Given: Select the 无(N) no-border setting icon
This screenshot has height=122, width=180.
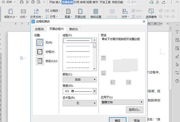Looking at the screenshot, I should click(x=40, y=43).
